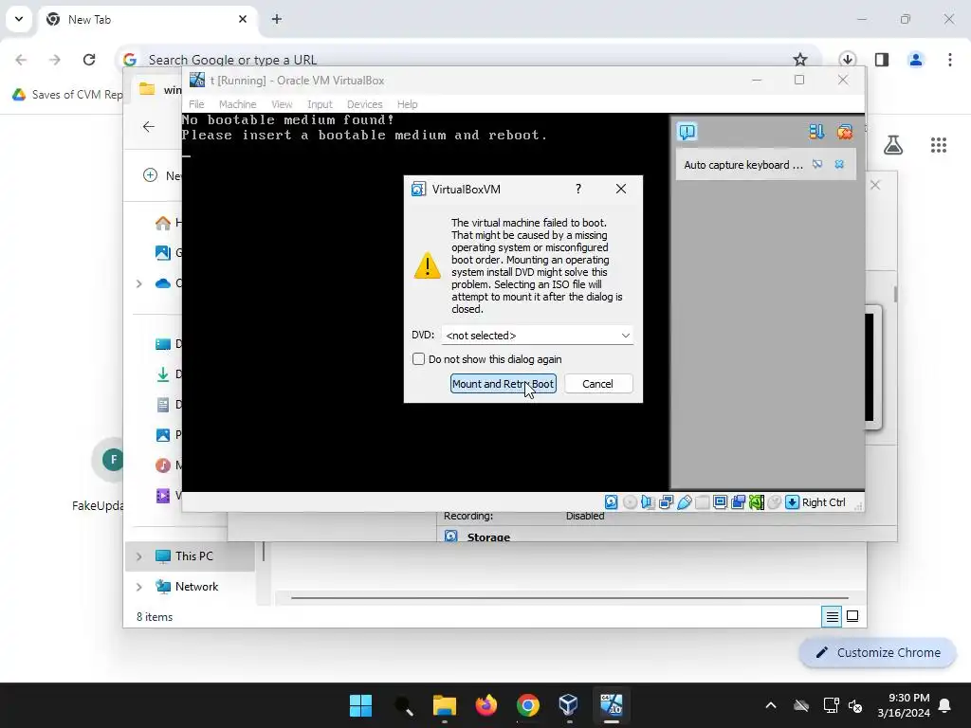Toggle Chrome side panel icon
Viewport: 971px width, 728px height.
882,60
